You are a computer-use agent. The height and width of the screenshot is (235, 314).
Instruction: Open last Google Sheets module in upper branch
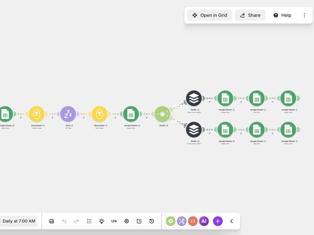tap(288, 98)
